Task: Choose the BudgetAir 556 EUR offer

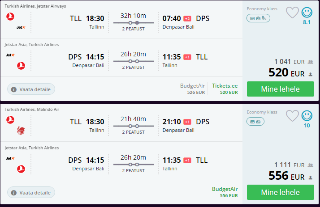Action: pos(225,192)
